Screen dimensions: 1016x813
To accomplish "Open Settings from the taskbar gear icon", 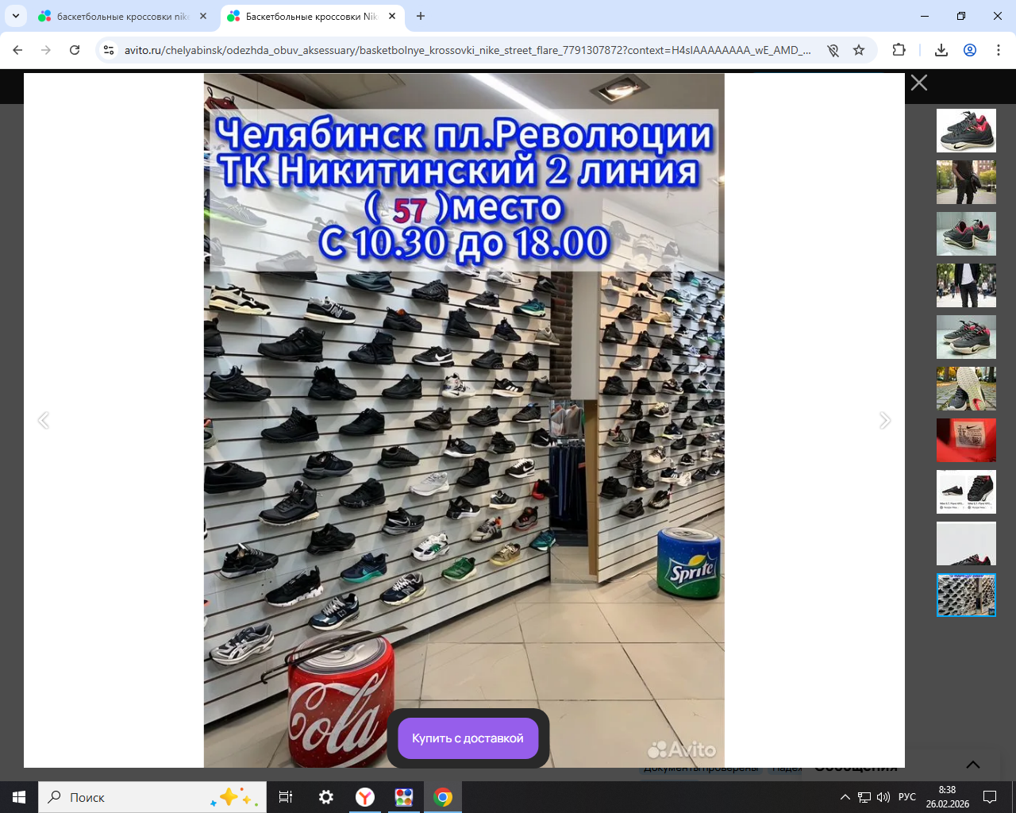I will tap(325, 797).
